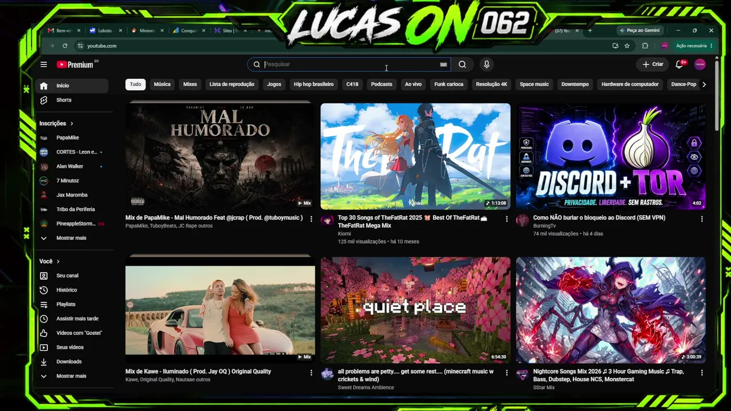The height and width of the screenshot is (411, 731).
Task: Open the Jax Maromba channel subscription
Action: (x=73, y=195)
